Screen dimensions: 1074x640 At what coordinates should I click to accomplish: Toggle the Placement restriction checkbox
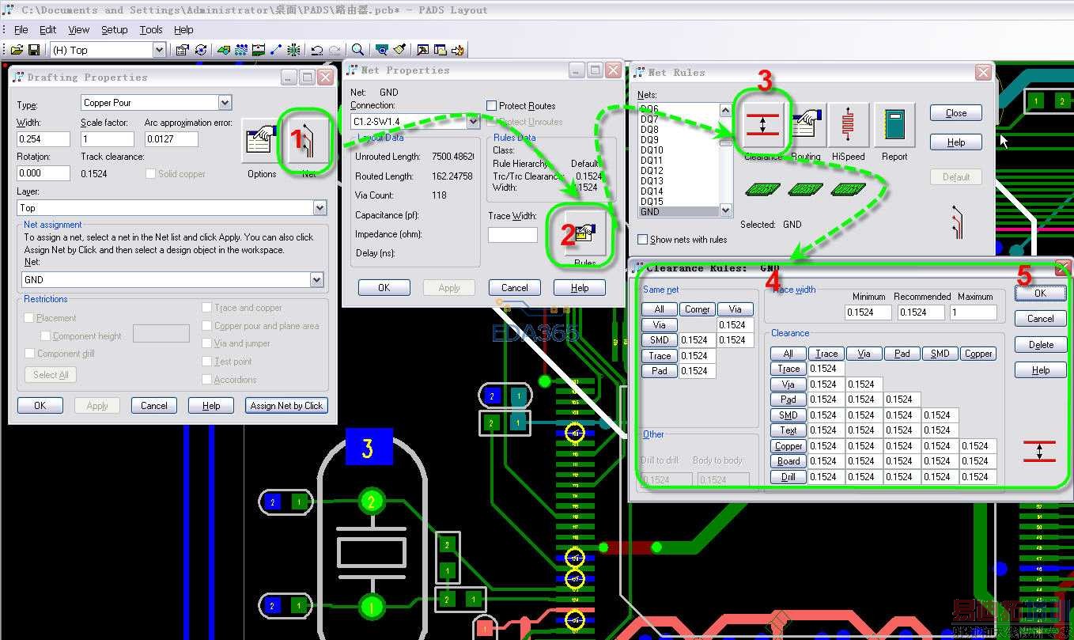pos(29,317)
